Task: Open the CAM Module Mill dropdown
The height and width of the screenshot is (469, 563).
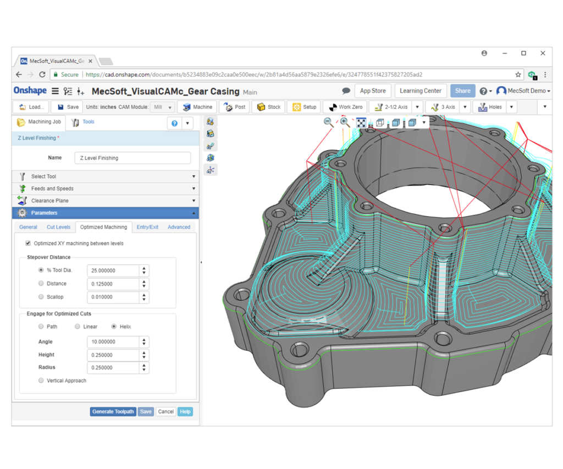Action: [163, 107]
